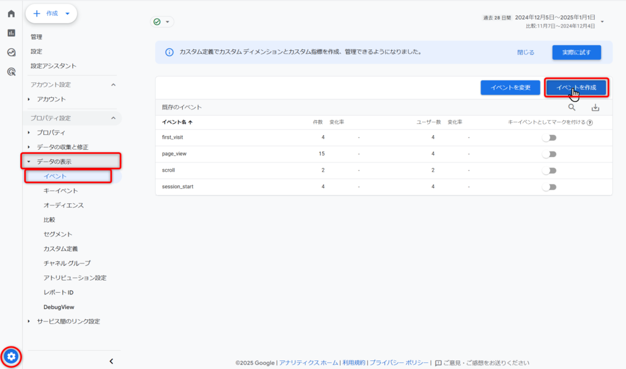This screenshot has height=369, width=626.
Task: Search existing events with magnifier icon
Action: [572, 108]
